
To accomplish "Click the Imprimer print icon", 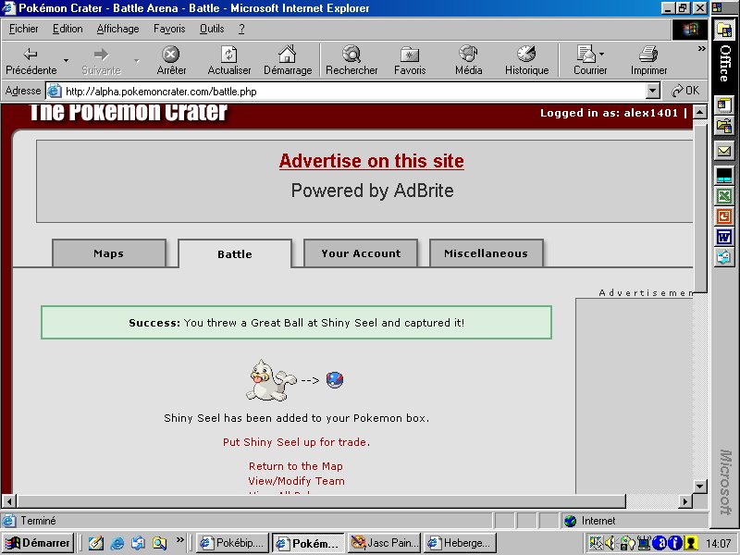I will click(x=648, y=55).
